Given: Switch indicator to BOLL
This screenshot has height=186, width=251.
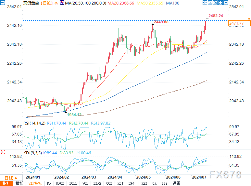Looking at the screenshot, I should coord(73,183).
